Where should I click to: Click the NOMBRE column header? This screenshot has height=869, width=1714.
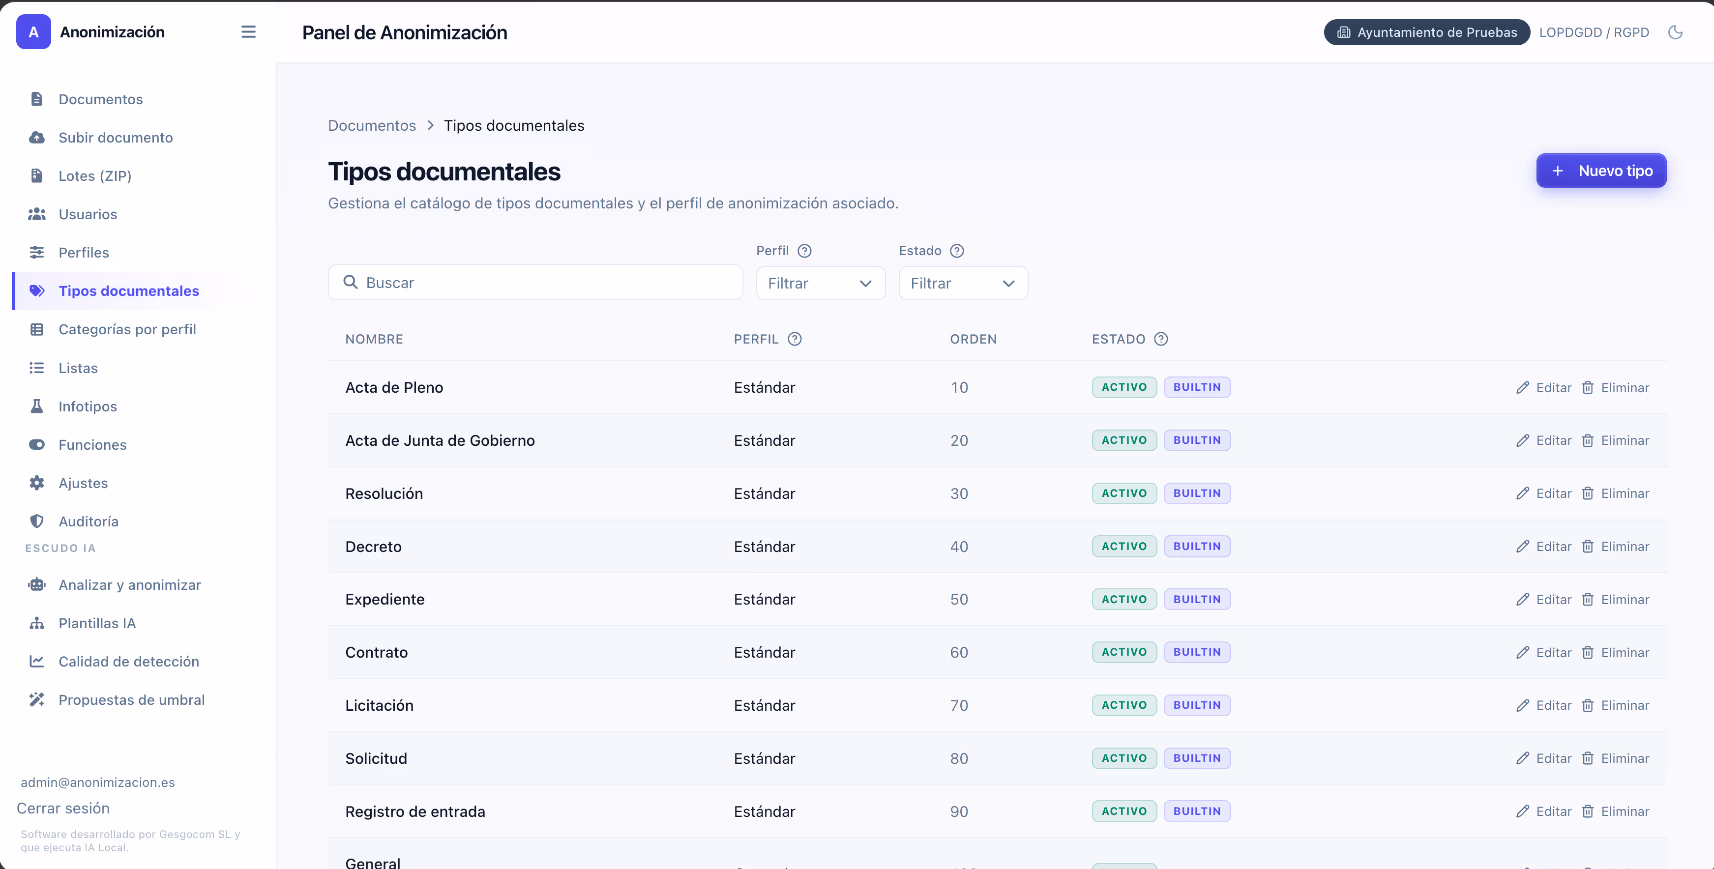374,339
